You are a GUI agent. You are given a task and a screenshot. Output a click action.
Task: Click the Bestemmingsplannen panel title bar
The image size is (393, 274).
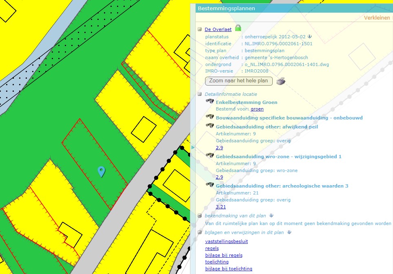coord(294,8)
